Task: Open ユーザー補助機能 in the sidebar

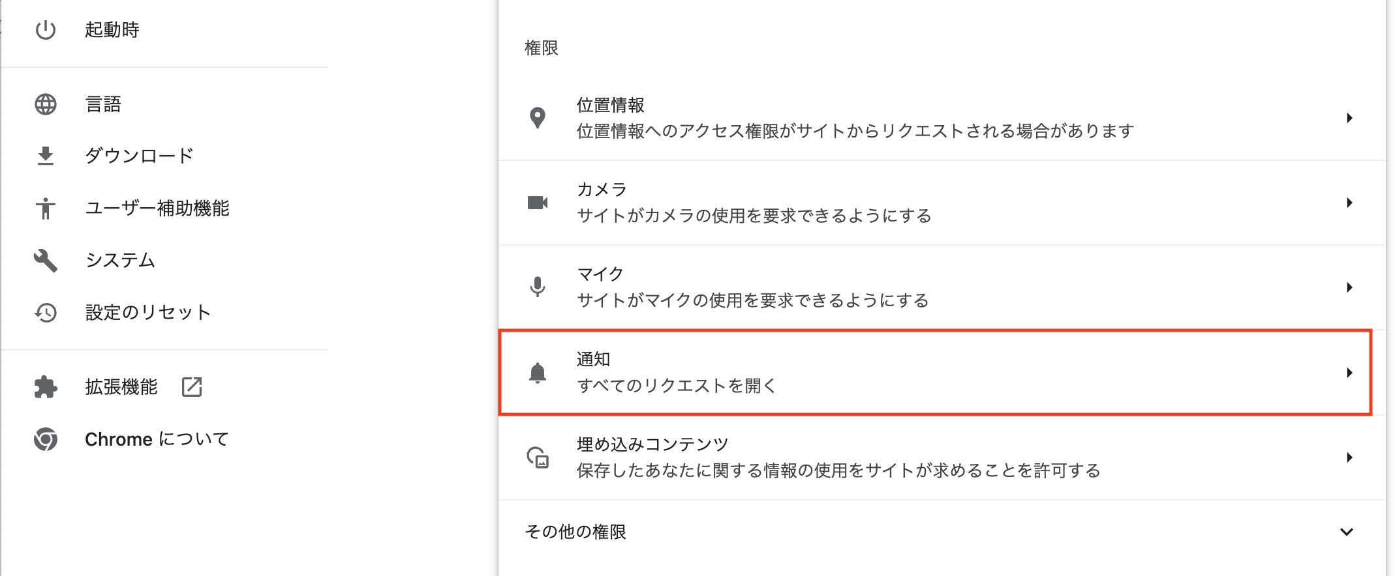Action: [157, 209]
